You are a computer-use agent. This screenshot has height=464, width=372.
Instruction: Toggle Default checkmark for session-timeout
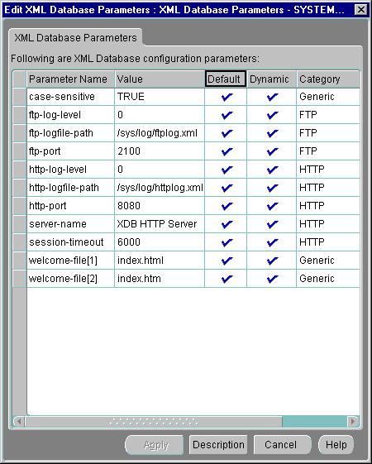tap(227, 242)
